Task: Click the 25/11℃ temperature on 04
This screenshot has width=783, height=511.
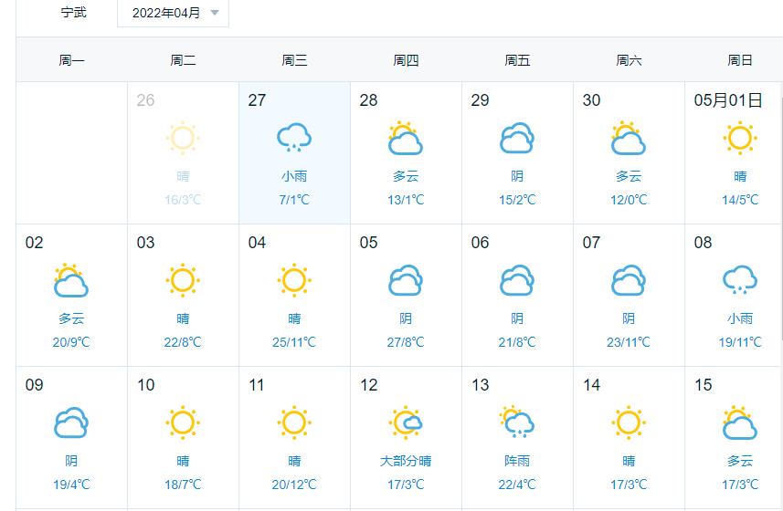Action: point(294,342)
